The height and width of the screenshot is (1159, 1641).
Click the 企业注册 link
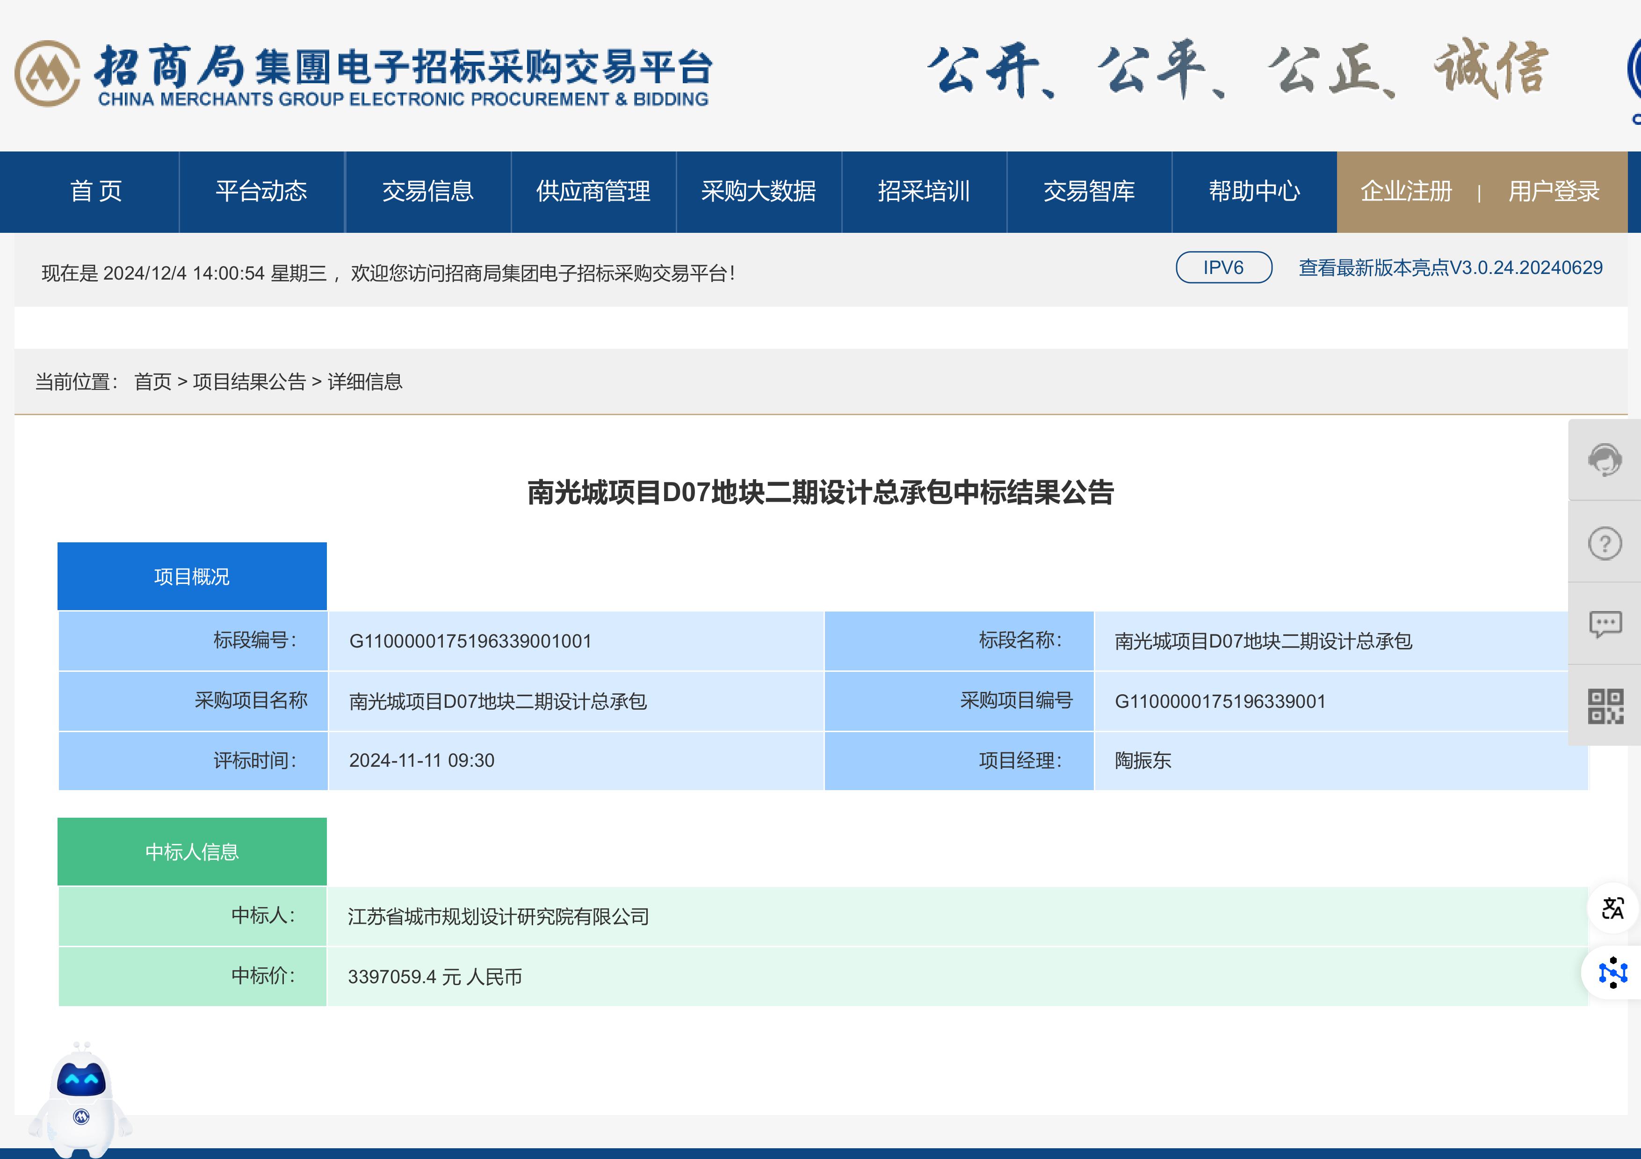tap(1406, 192)
